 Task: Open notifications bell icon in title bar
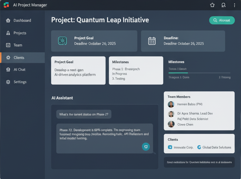pyautogui.click(x=223, y=5)
